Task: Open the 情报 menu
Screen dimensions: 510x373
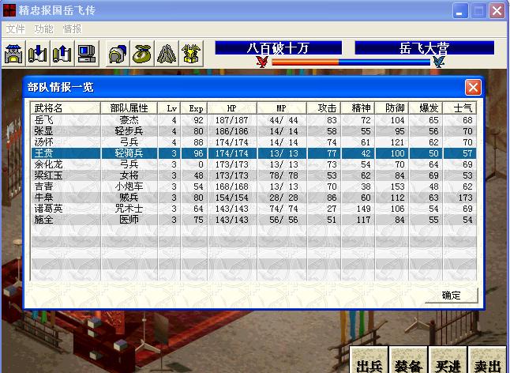Action: (72, 29)
